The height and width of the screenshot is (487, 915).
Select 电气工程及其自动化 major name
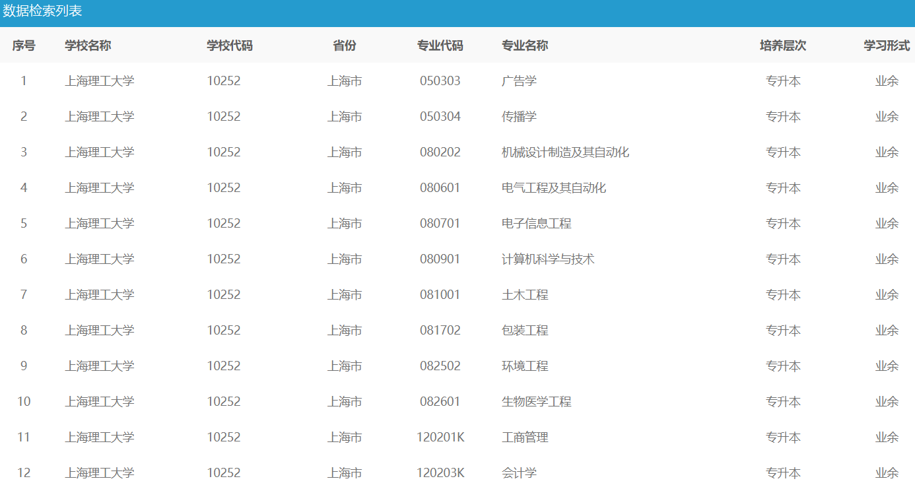click(x=554, y=188)
